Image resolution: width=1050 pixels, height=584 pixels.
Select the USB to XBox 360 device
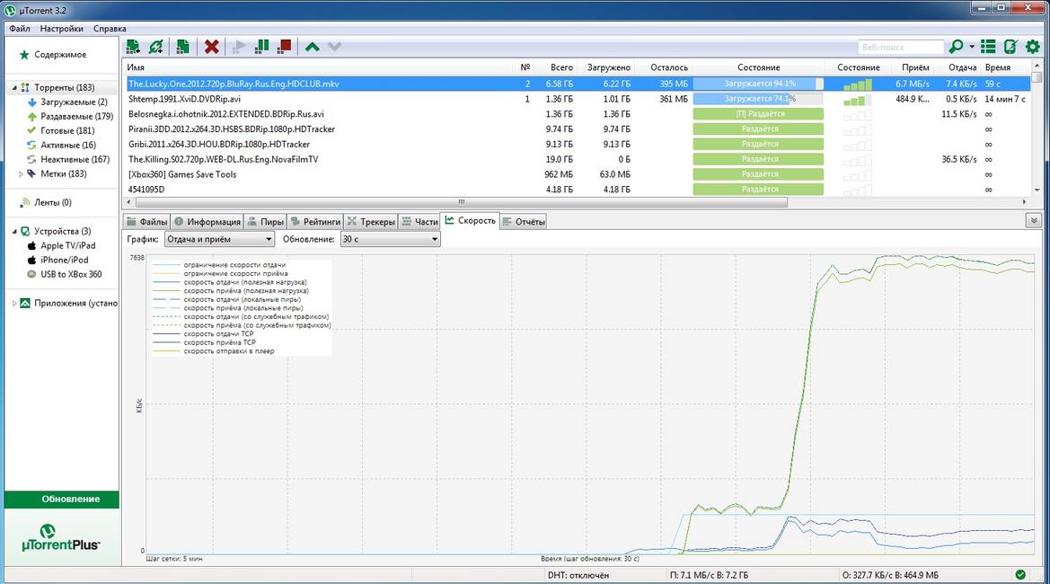click(x=71, y=275)
